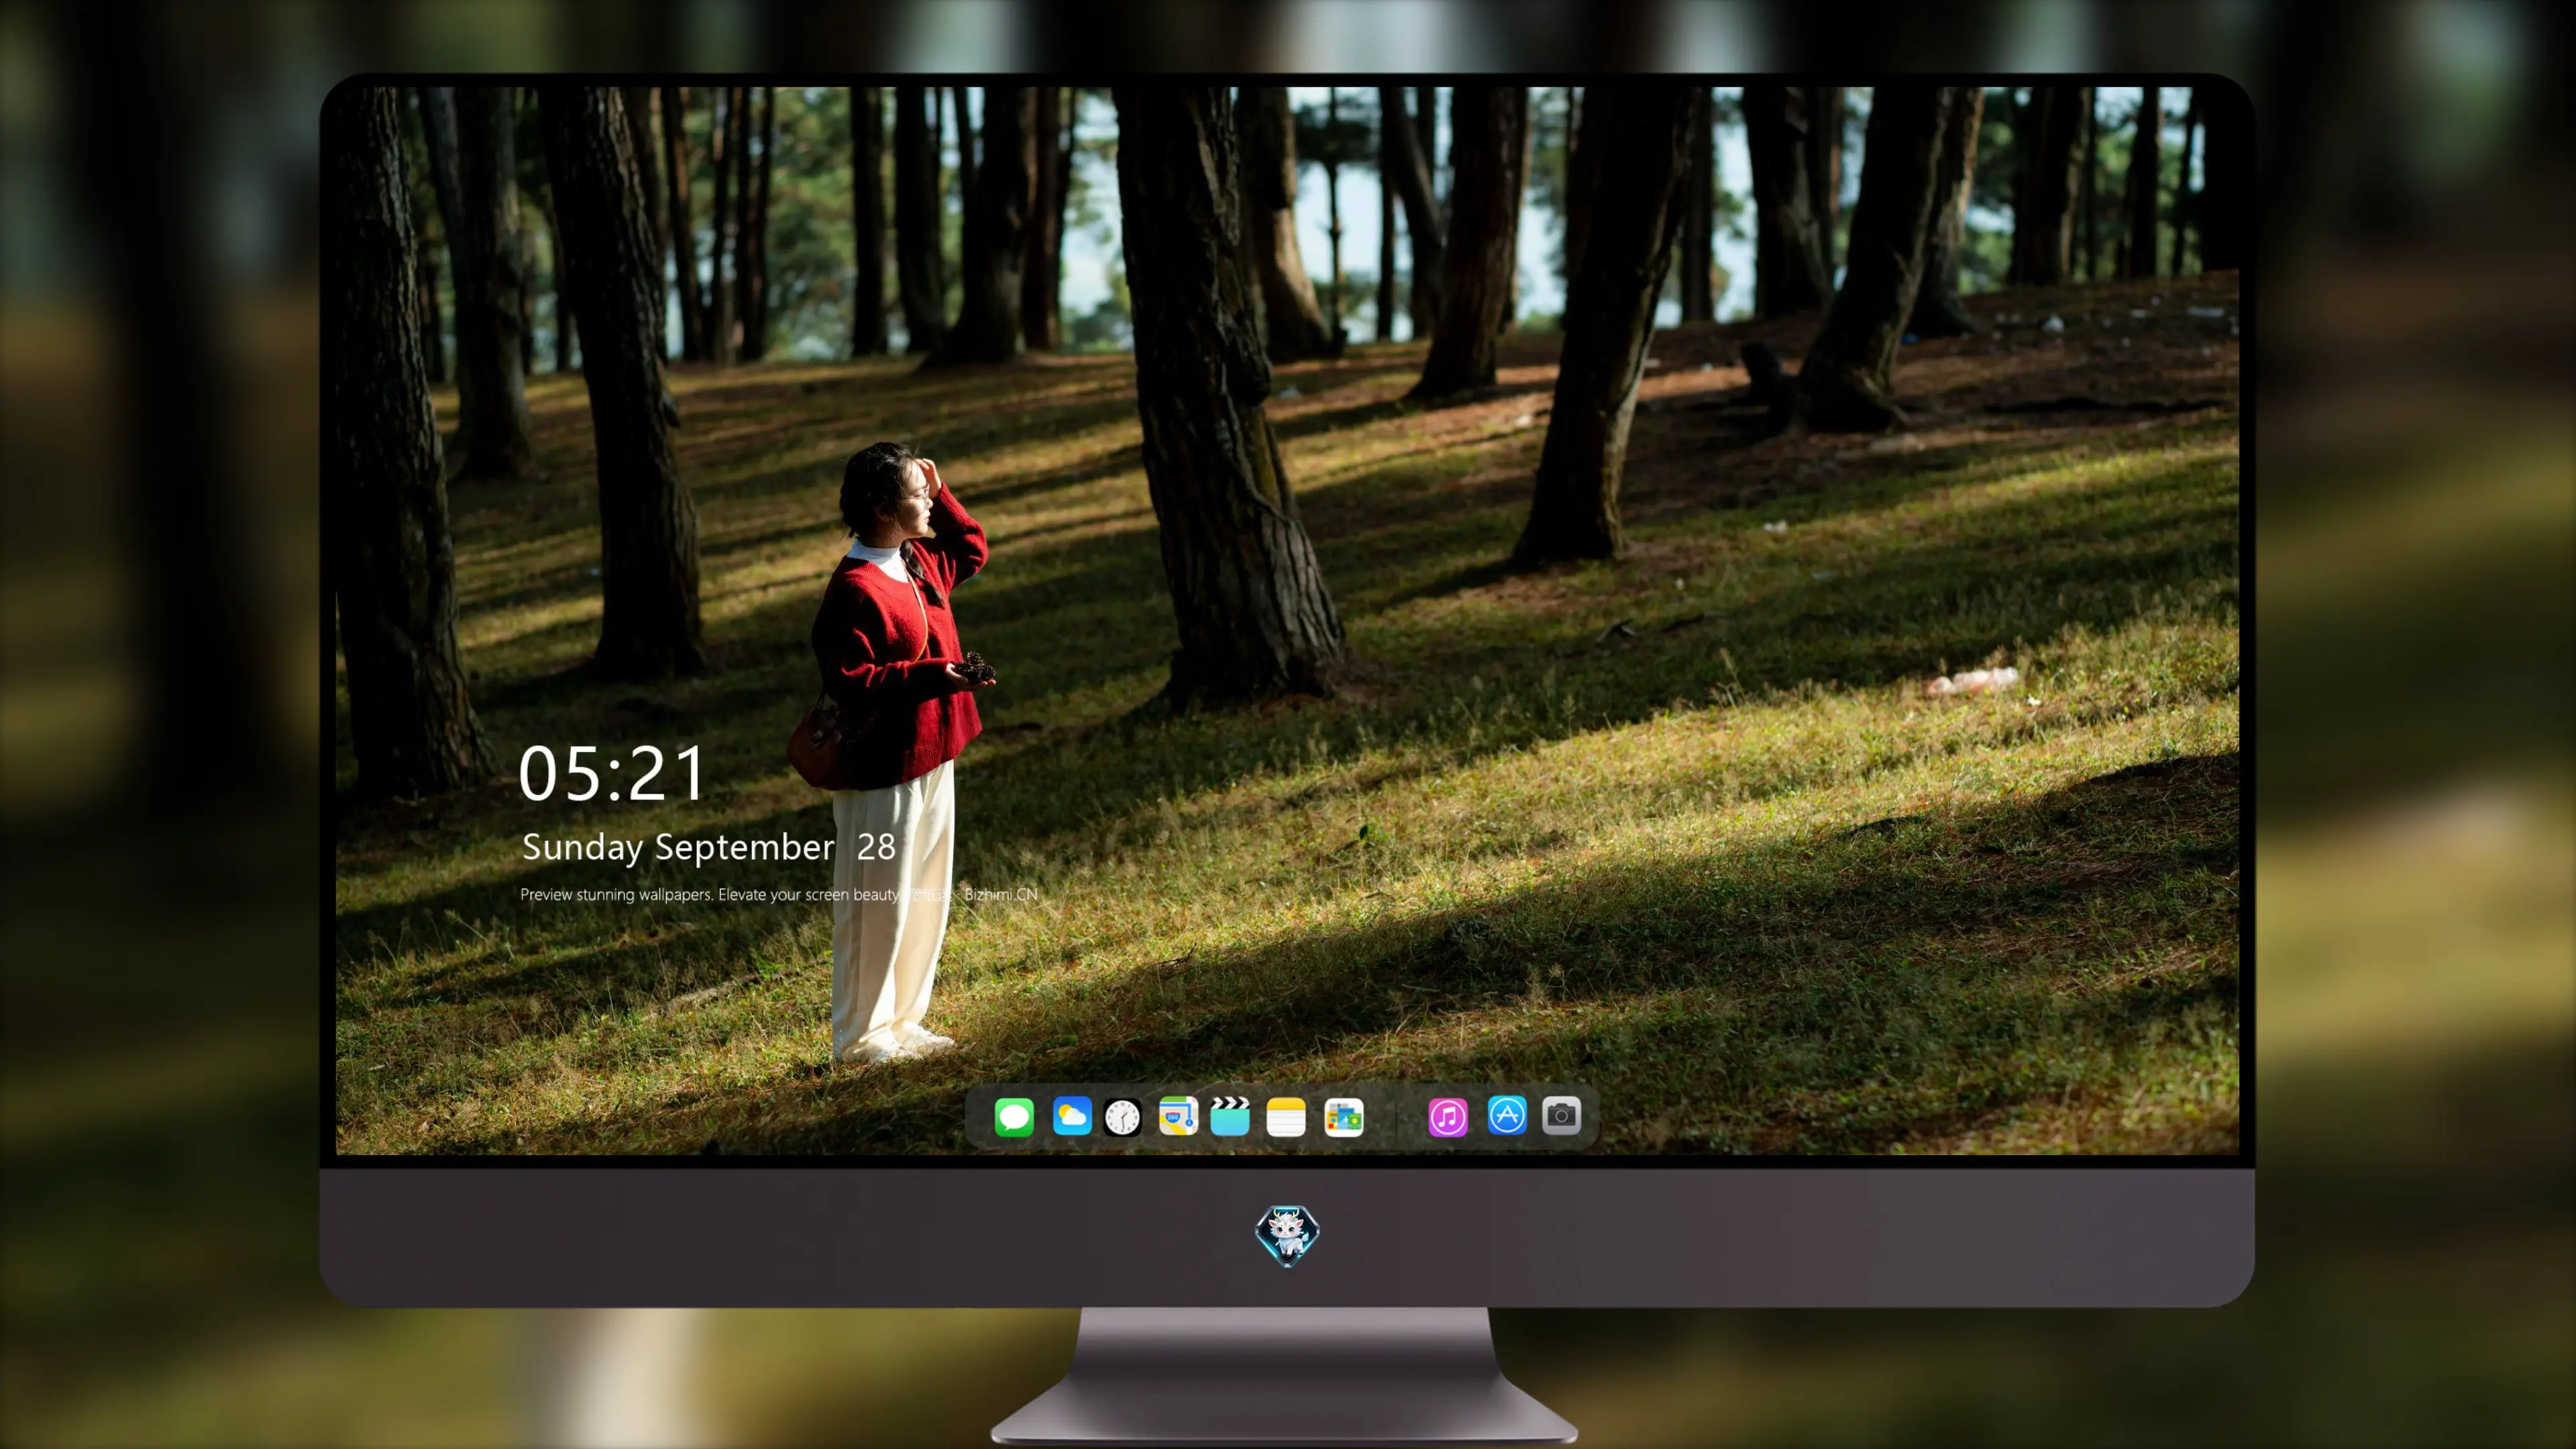Launch the Maps app from the dock

pyautogui.click(x=1178, y=1116)
